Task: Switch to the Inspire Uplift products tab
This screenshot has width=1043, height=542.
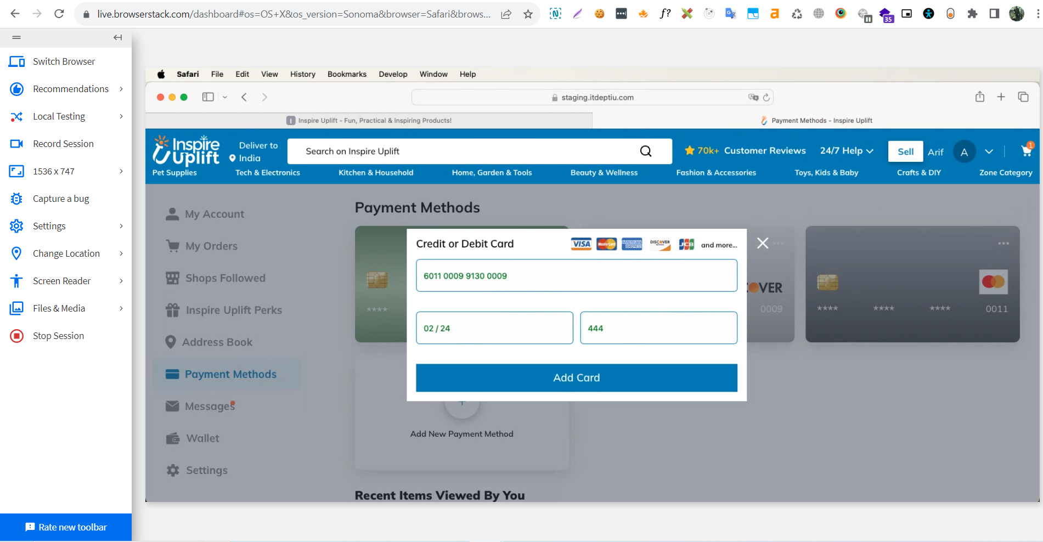Action: pyautogui.click(x=369, y=121)
